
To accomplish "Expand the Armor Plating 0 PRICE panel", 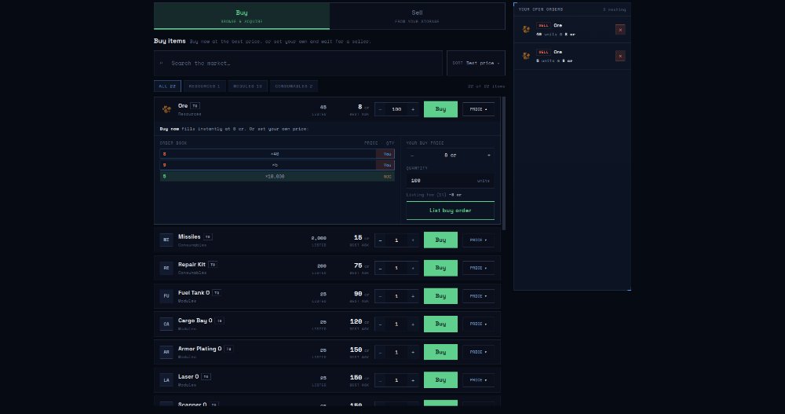I will coord(478,353).
